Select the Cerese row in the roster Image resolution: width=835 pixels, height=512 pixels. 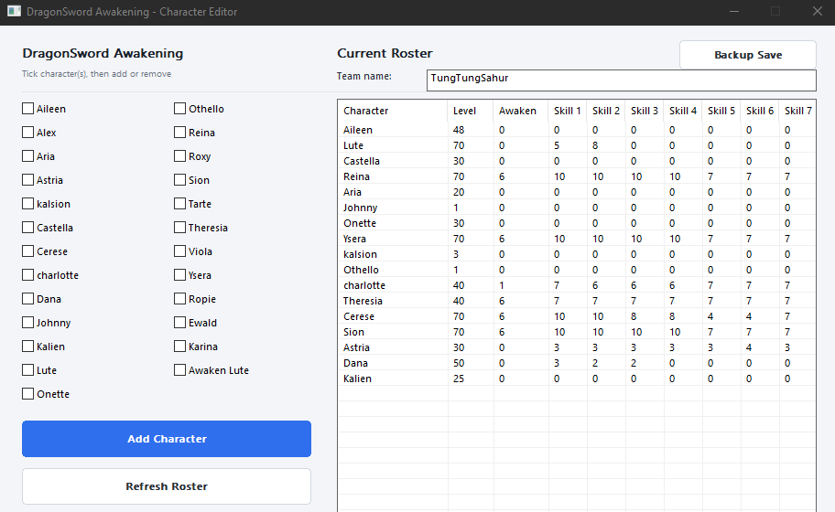(576, 316)
